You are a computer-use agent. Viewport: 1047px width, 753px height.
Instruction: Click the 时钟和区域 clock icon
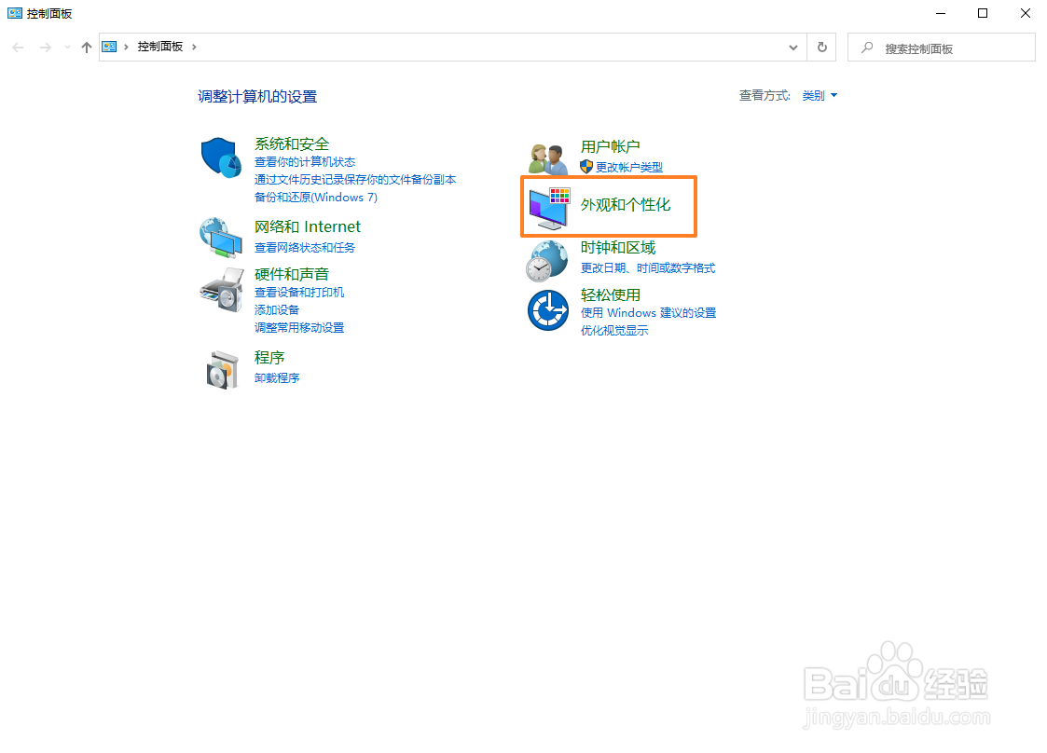coord(547,260)
